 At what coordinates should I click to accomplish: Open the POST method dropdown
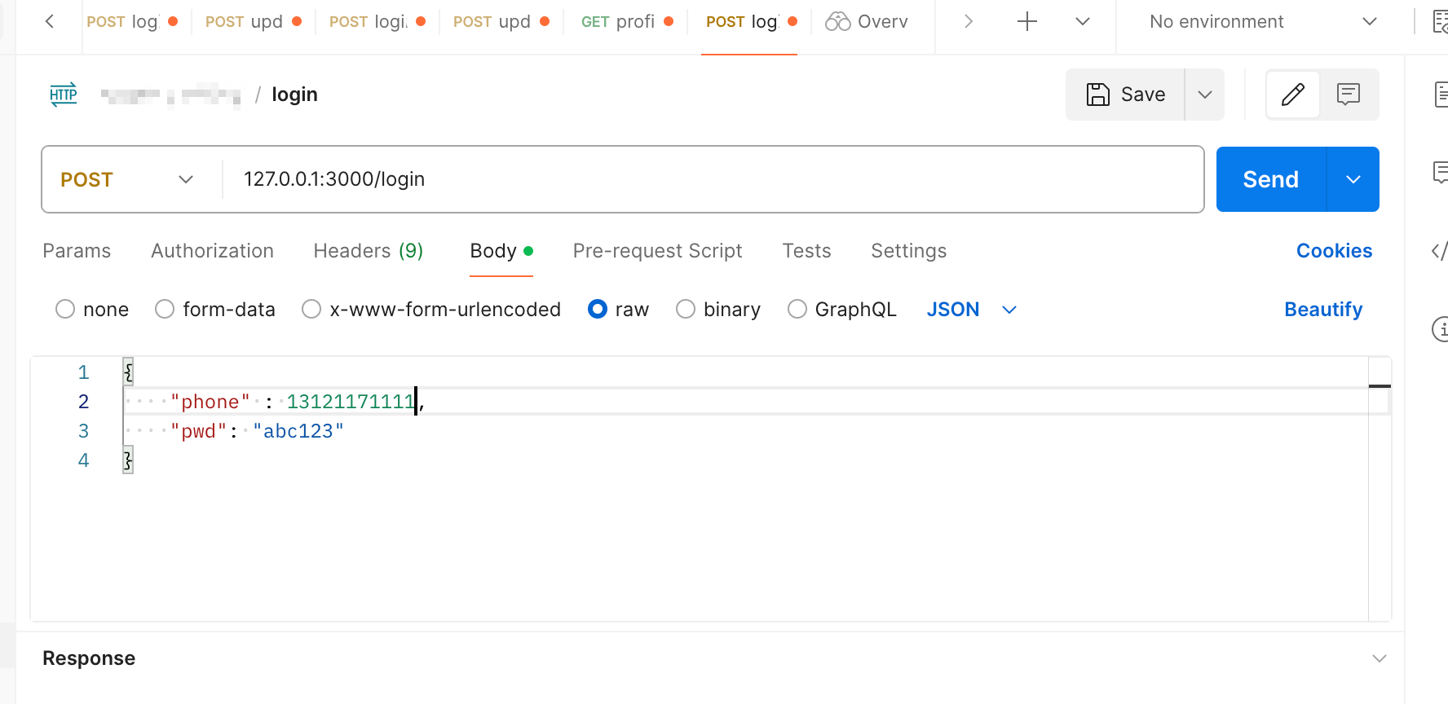click(128, 179)
